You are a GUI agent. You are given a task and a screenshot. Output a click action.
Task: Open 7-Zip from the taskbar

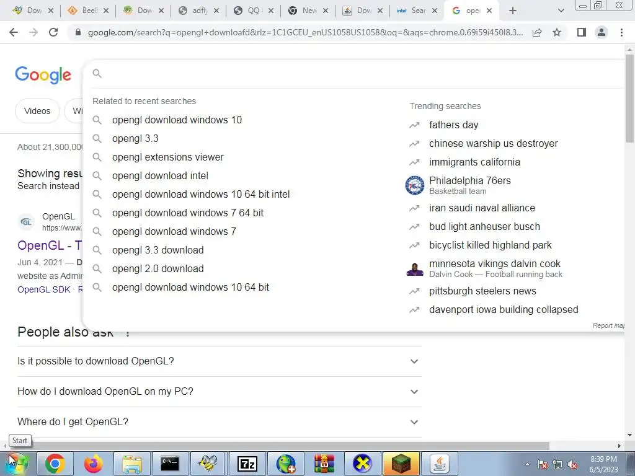[x=247, y=464]
